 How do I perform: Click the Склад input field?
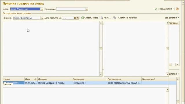[x=25, y=9]
